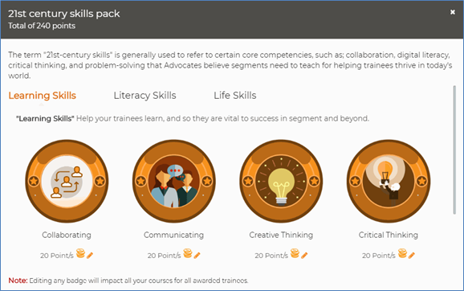Edit the Communicating badge points with the pencil icon
464x291 pixels.
pos(197,255)
